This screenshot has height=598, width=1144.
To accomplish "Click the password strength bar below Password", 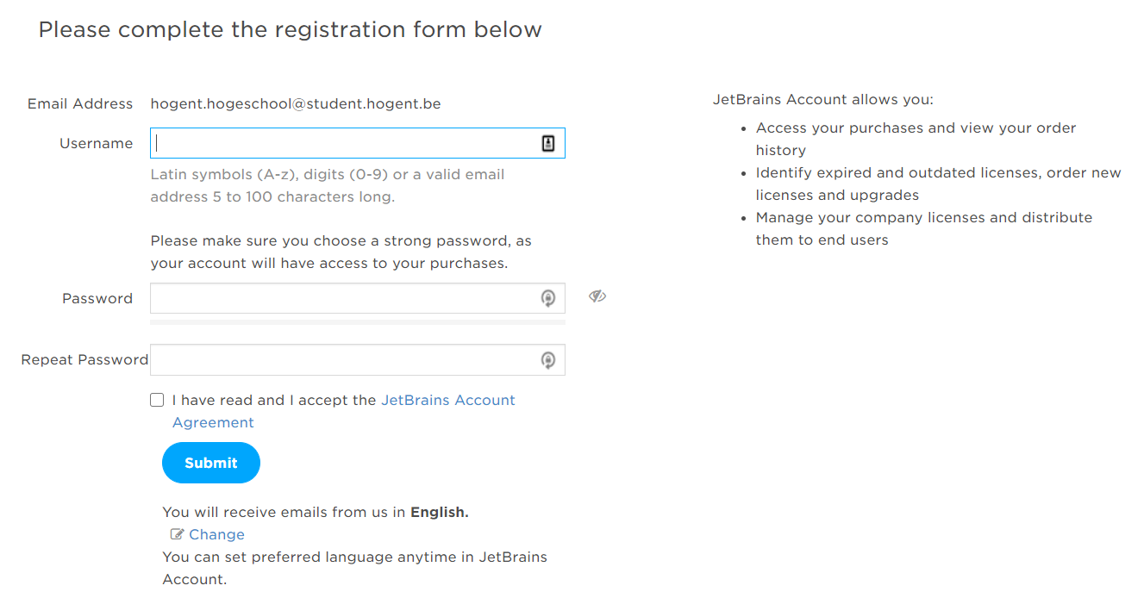I will [358, 322].
